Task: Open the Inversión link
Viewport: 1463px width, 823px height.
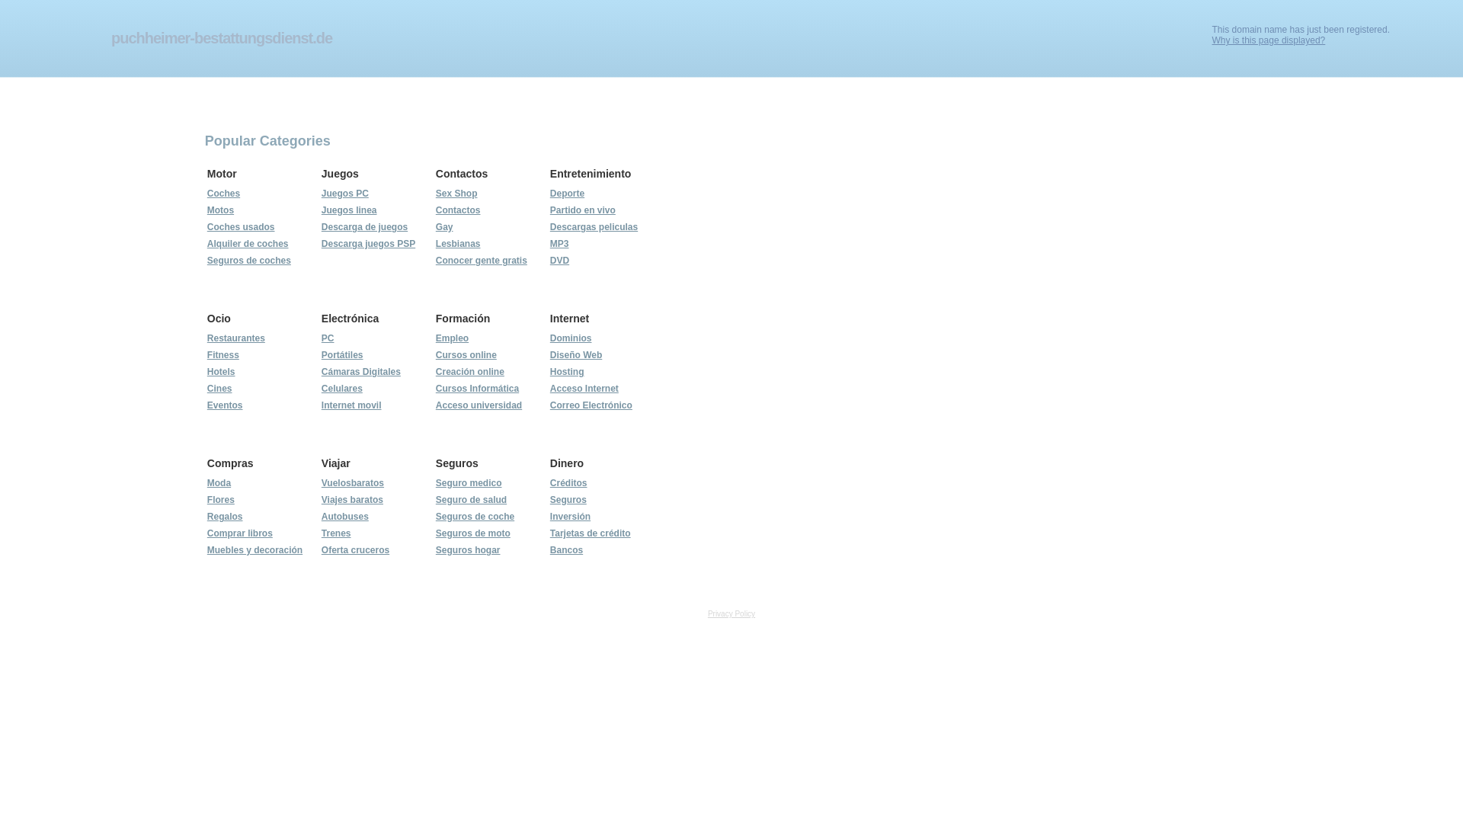Action: [x=570, y=517]
